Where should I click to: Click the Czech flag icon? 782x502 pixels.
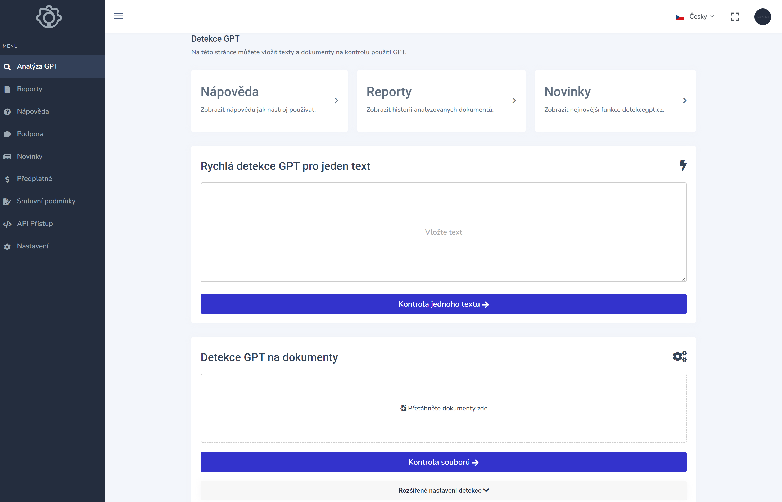pyautogui.click(x=680, y=17)
